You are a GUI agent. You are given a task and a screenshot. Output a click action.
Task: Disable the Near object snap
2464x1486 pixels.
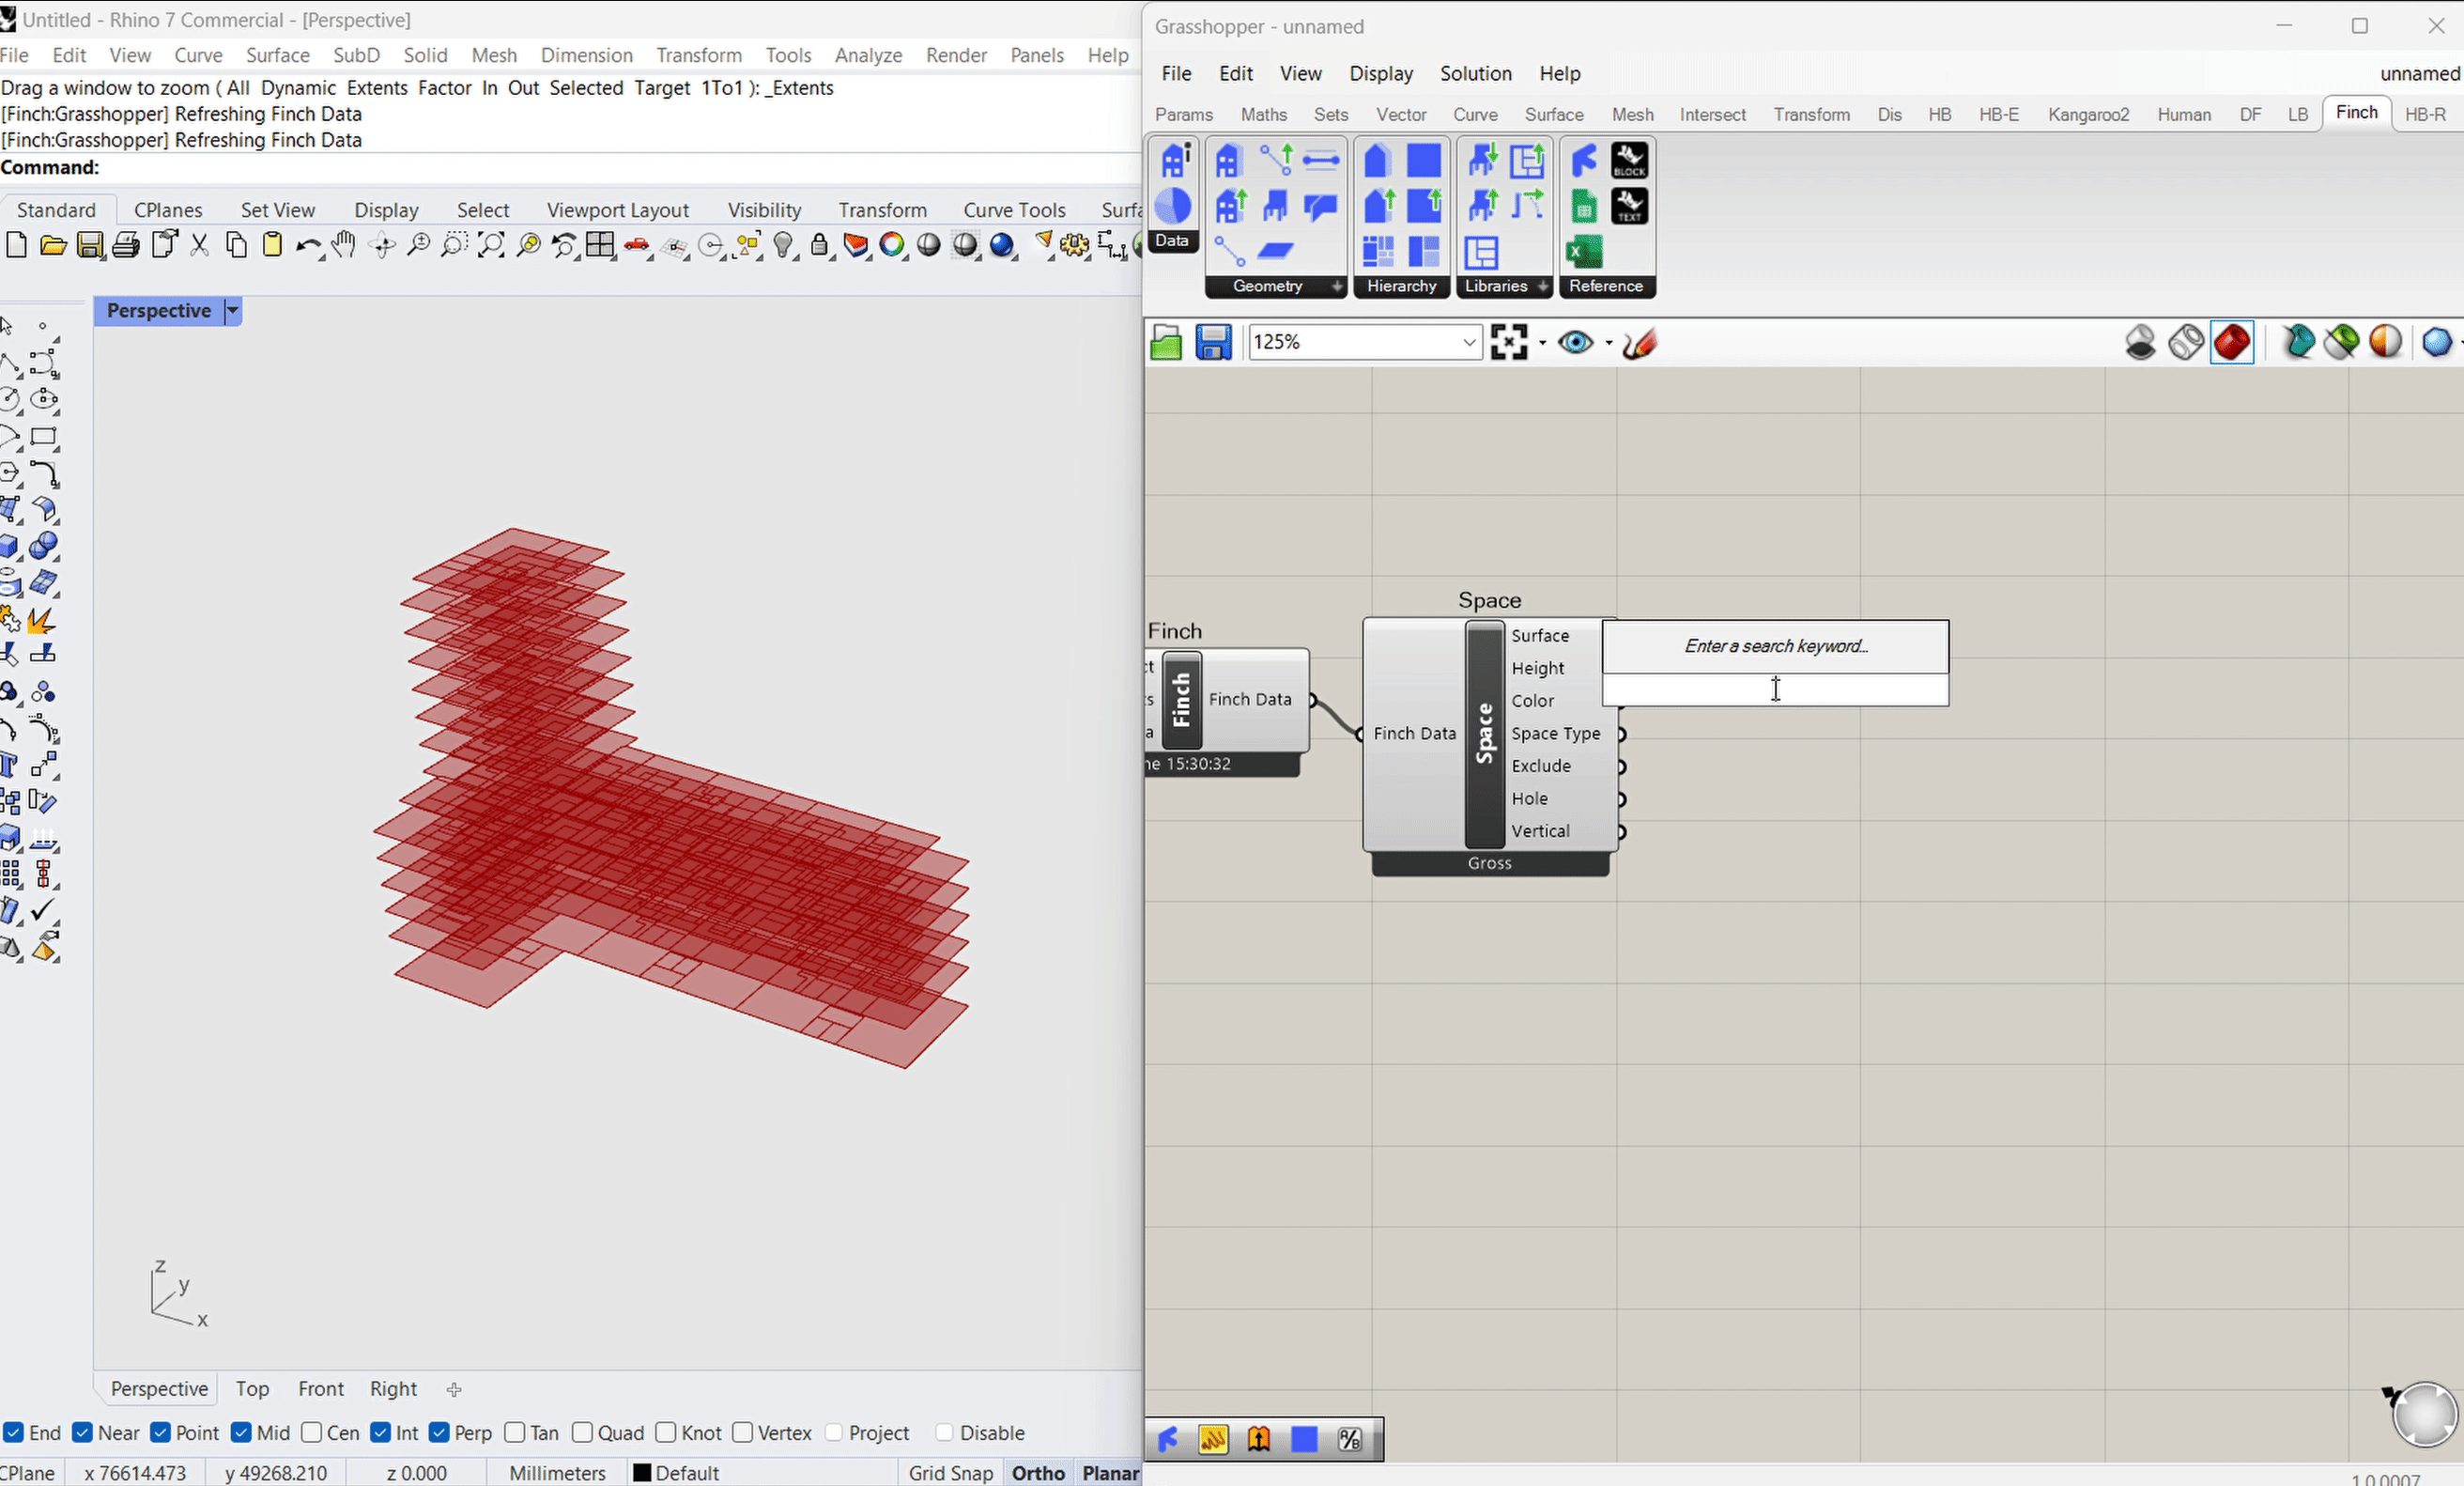[x=83, y=1432]
